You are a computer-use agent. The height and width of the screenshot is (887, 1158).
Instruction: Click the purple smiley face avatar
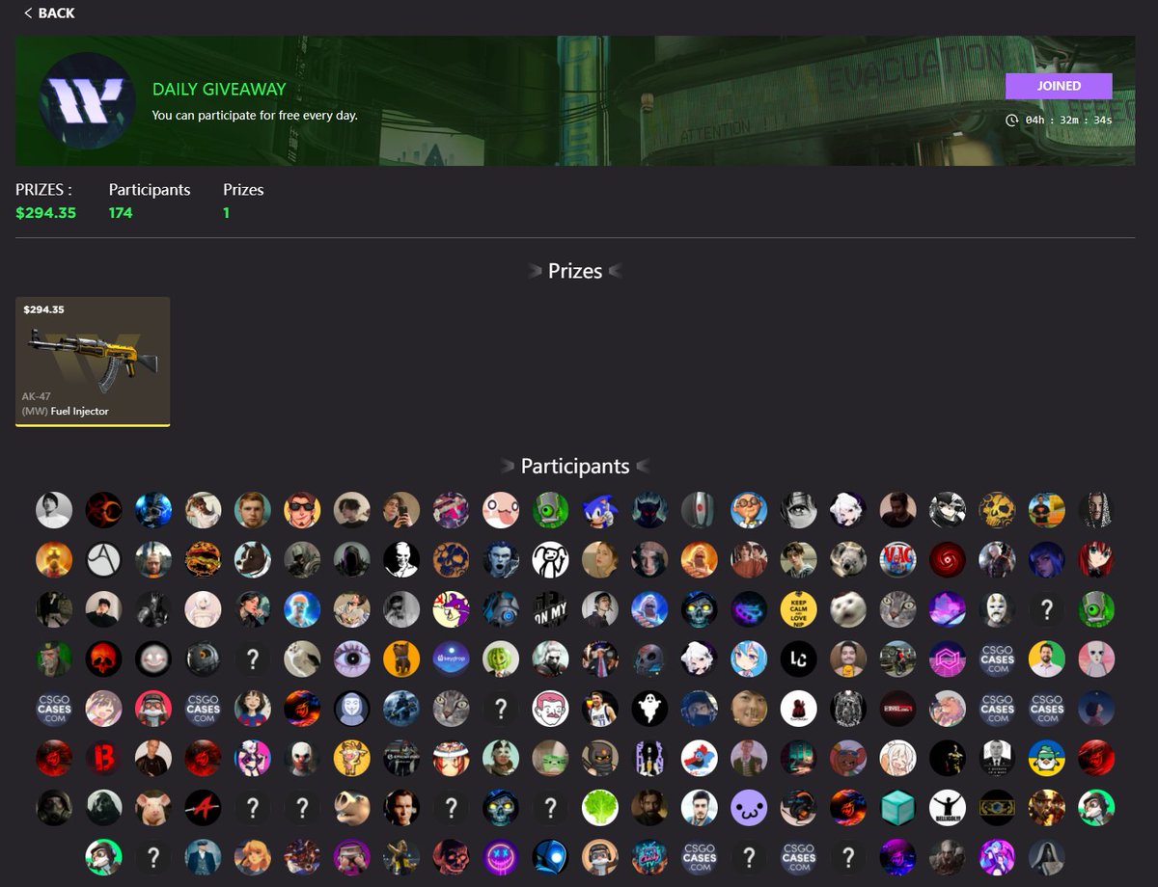pyautogui.click(x=749, y=809)
